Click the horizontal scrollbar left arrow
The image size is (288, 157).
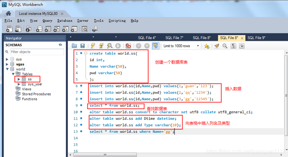coord(70,155)
